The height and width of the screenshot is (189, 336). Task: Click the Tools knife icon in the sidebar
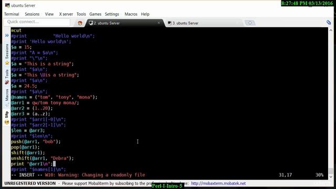click(7, 82)
